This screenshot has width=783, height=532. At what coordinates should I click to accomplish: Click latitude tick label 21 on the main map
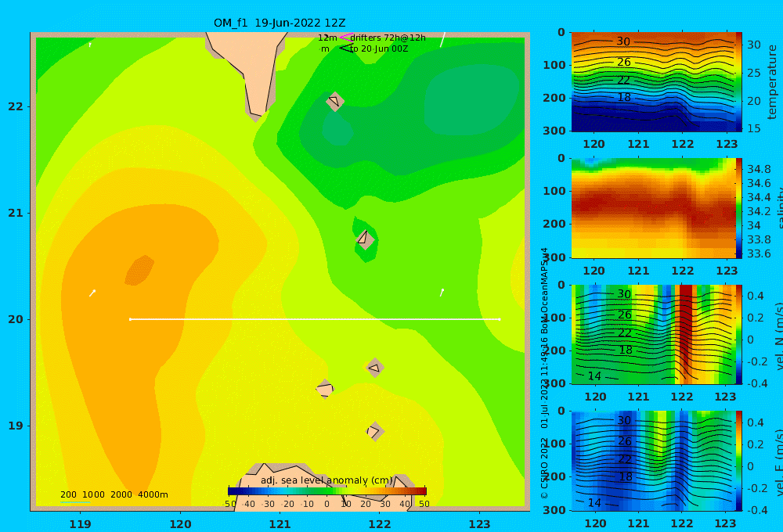pyautogui.click(x=16, y=213)
